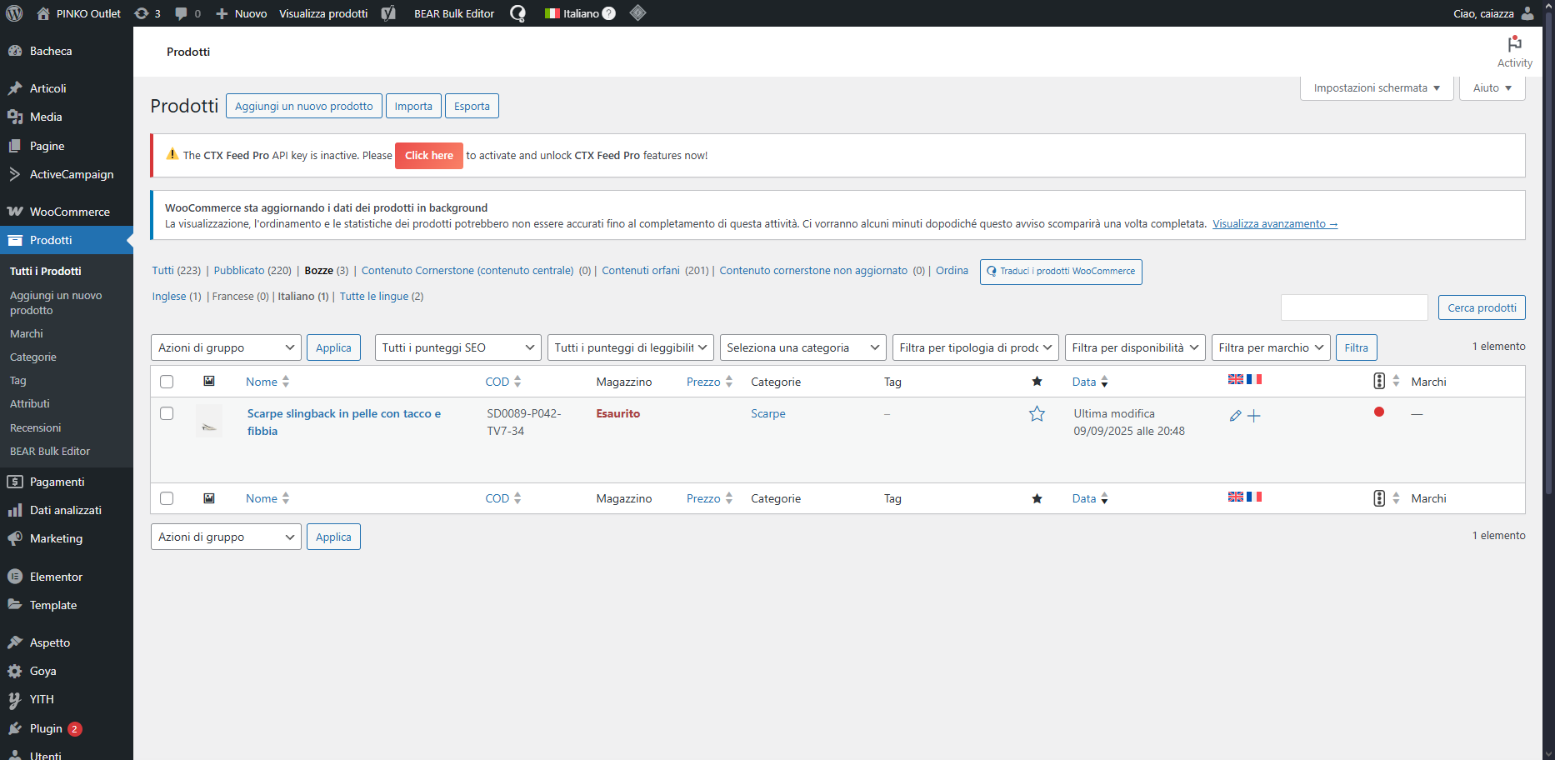This screenshot has height=760, width=1555.
Task: Open the Tutti i punteggi di leggibilità dropdown
Action: point(630,347)
